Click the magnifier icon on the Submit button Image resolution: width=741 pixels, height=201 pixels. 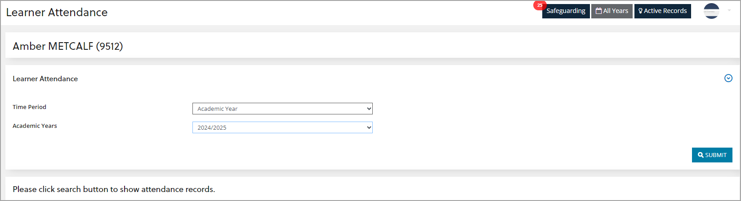click(x=701, y=155)
